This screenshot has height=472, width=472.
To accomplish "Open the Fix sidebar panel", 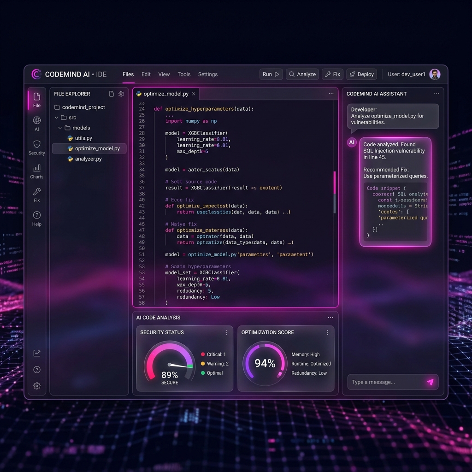I will [x=37, y=195].
